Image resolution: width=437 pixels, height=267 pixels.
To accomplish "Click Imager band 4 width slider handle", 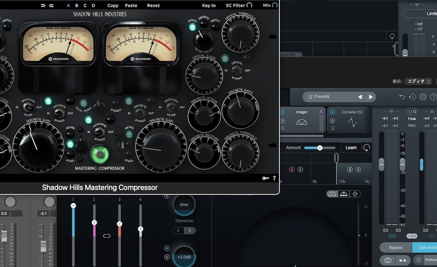I will click(x=140, y=229).
